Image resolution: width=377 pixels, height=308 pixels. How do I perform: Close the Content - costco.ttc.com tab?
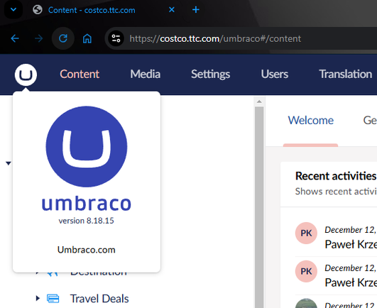pyautogui.click(x=172, y=10)
